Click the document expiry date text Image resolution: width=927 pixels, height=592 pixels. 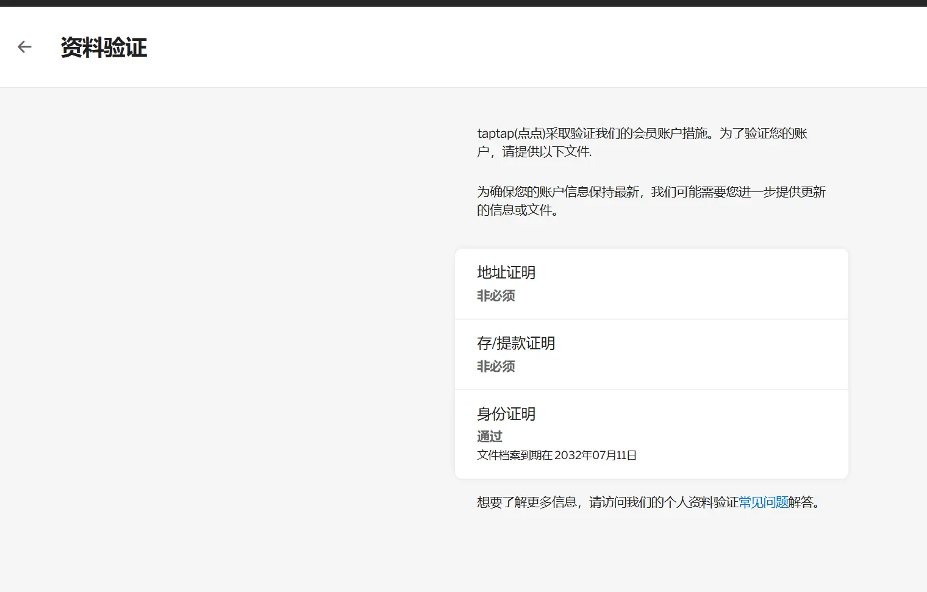click(x=556, y=455)
